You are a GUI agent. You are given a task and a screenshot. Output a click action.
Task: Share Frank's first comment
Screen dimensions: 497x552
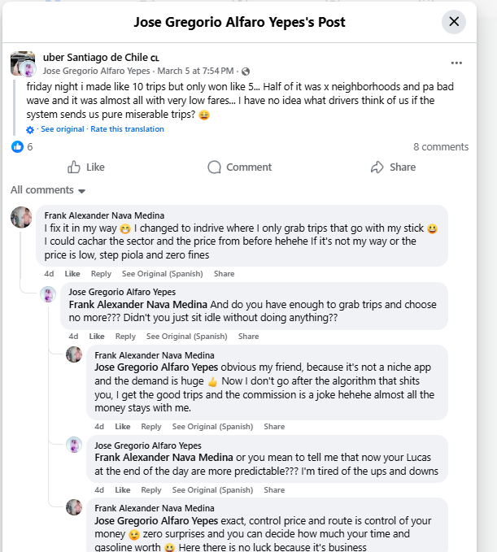click(224, 274)
